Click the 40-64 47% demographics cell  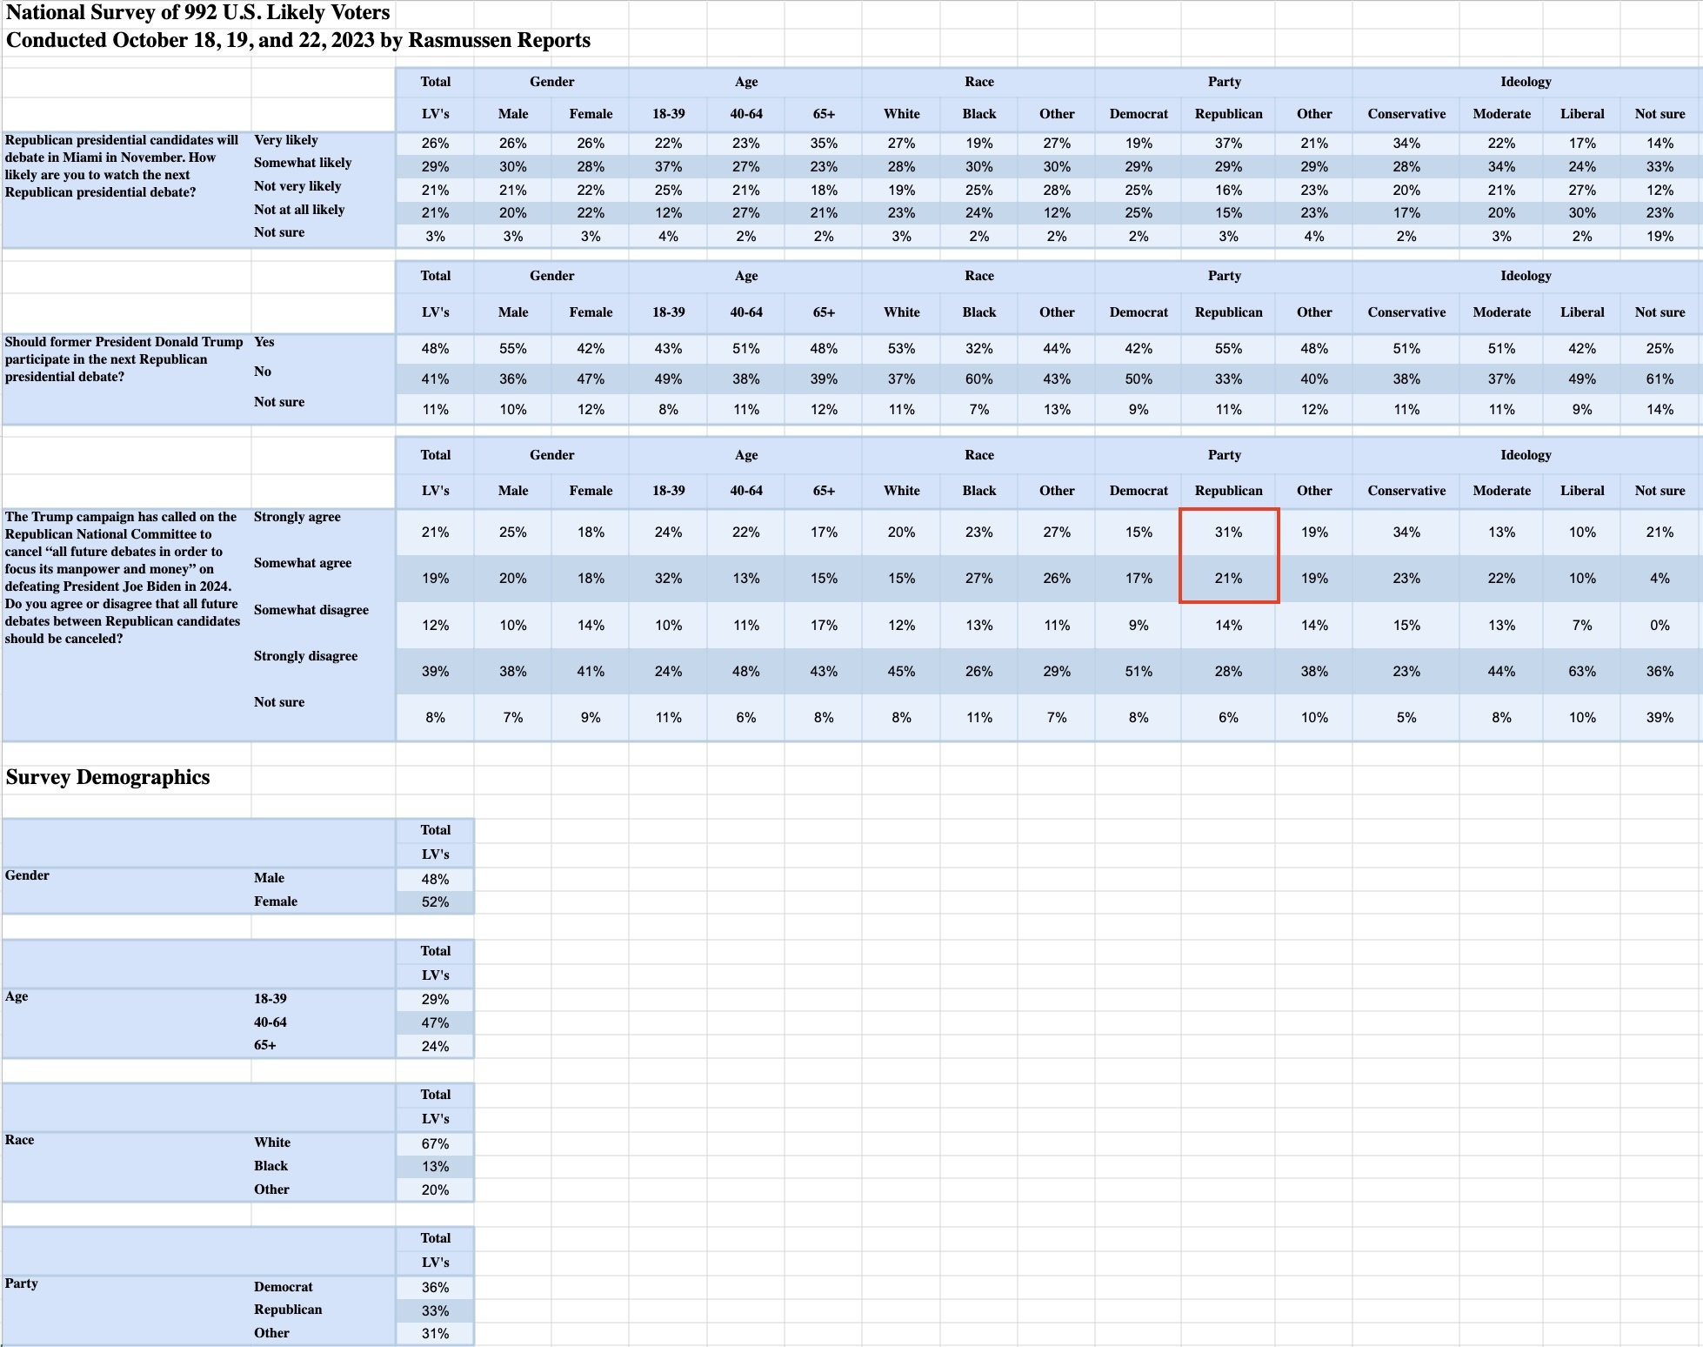tap(435, 1022)
